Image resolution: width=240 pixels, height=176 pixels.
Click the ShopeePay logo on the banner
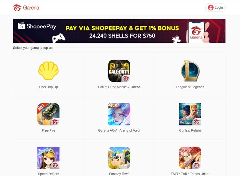[37, 26]
